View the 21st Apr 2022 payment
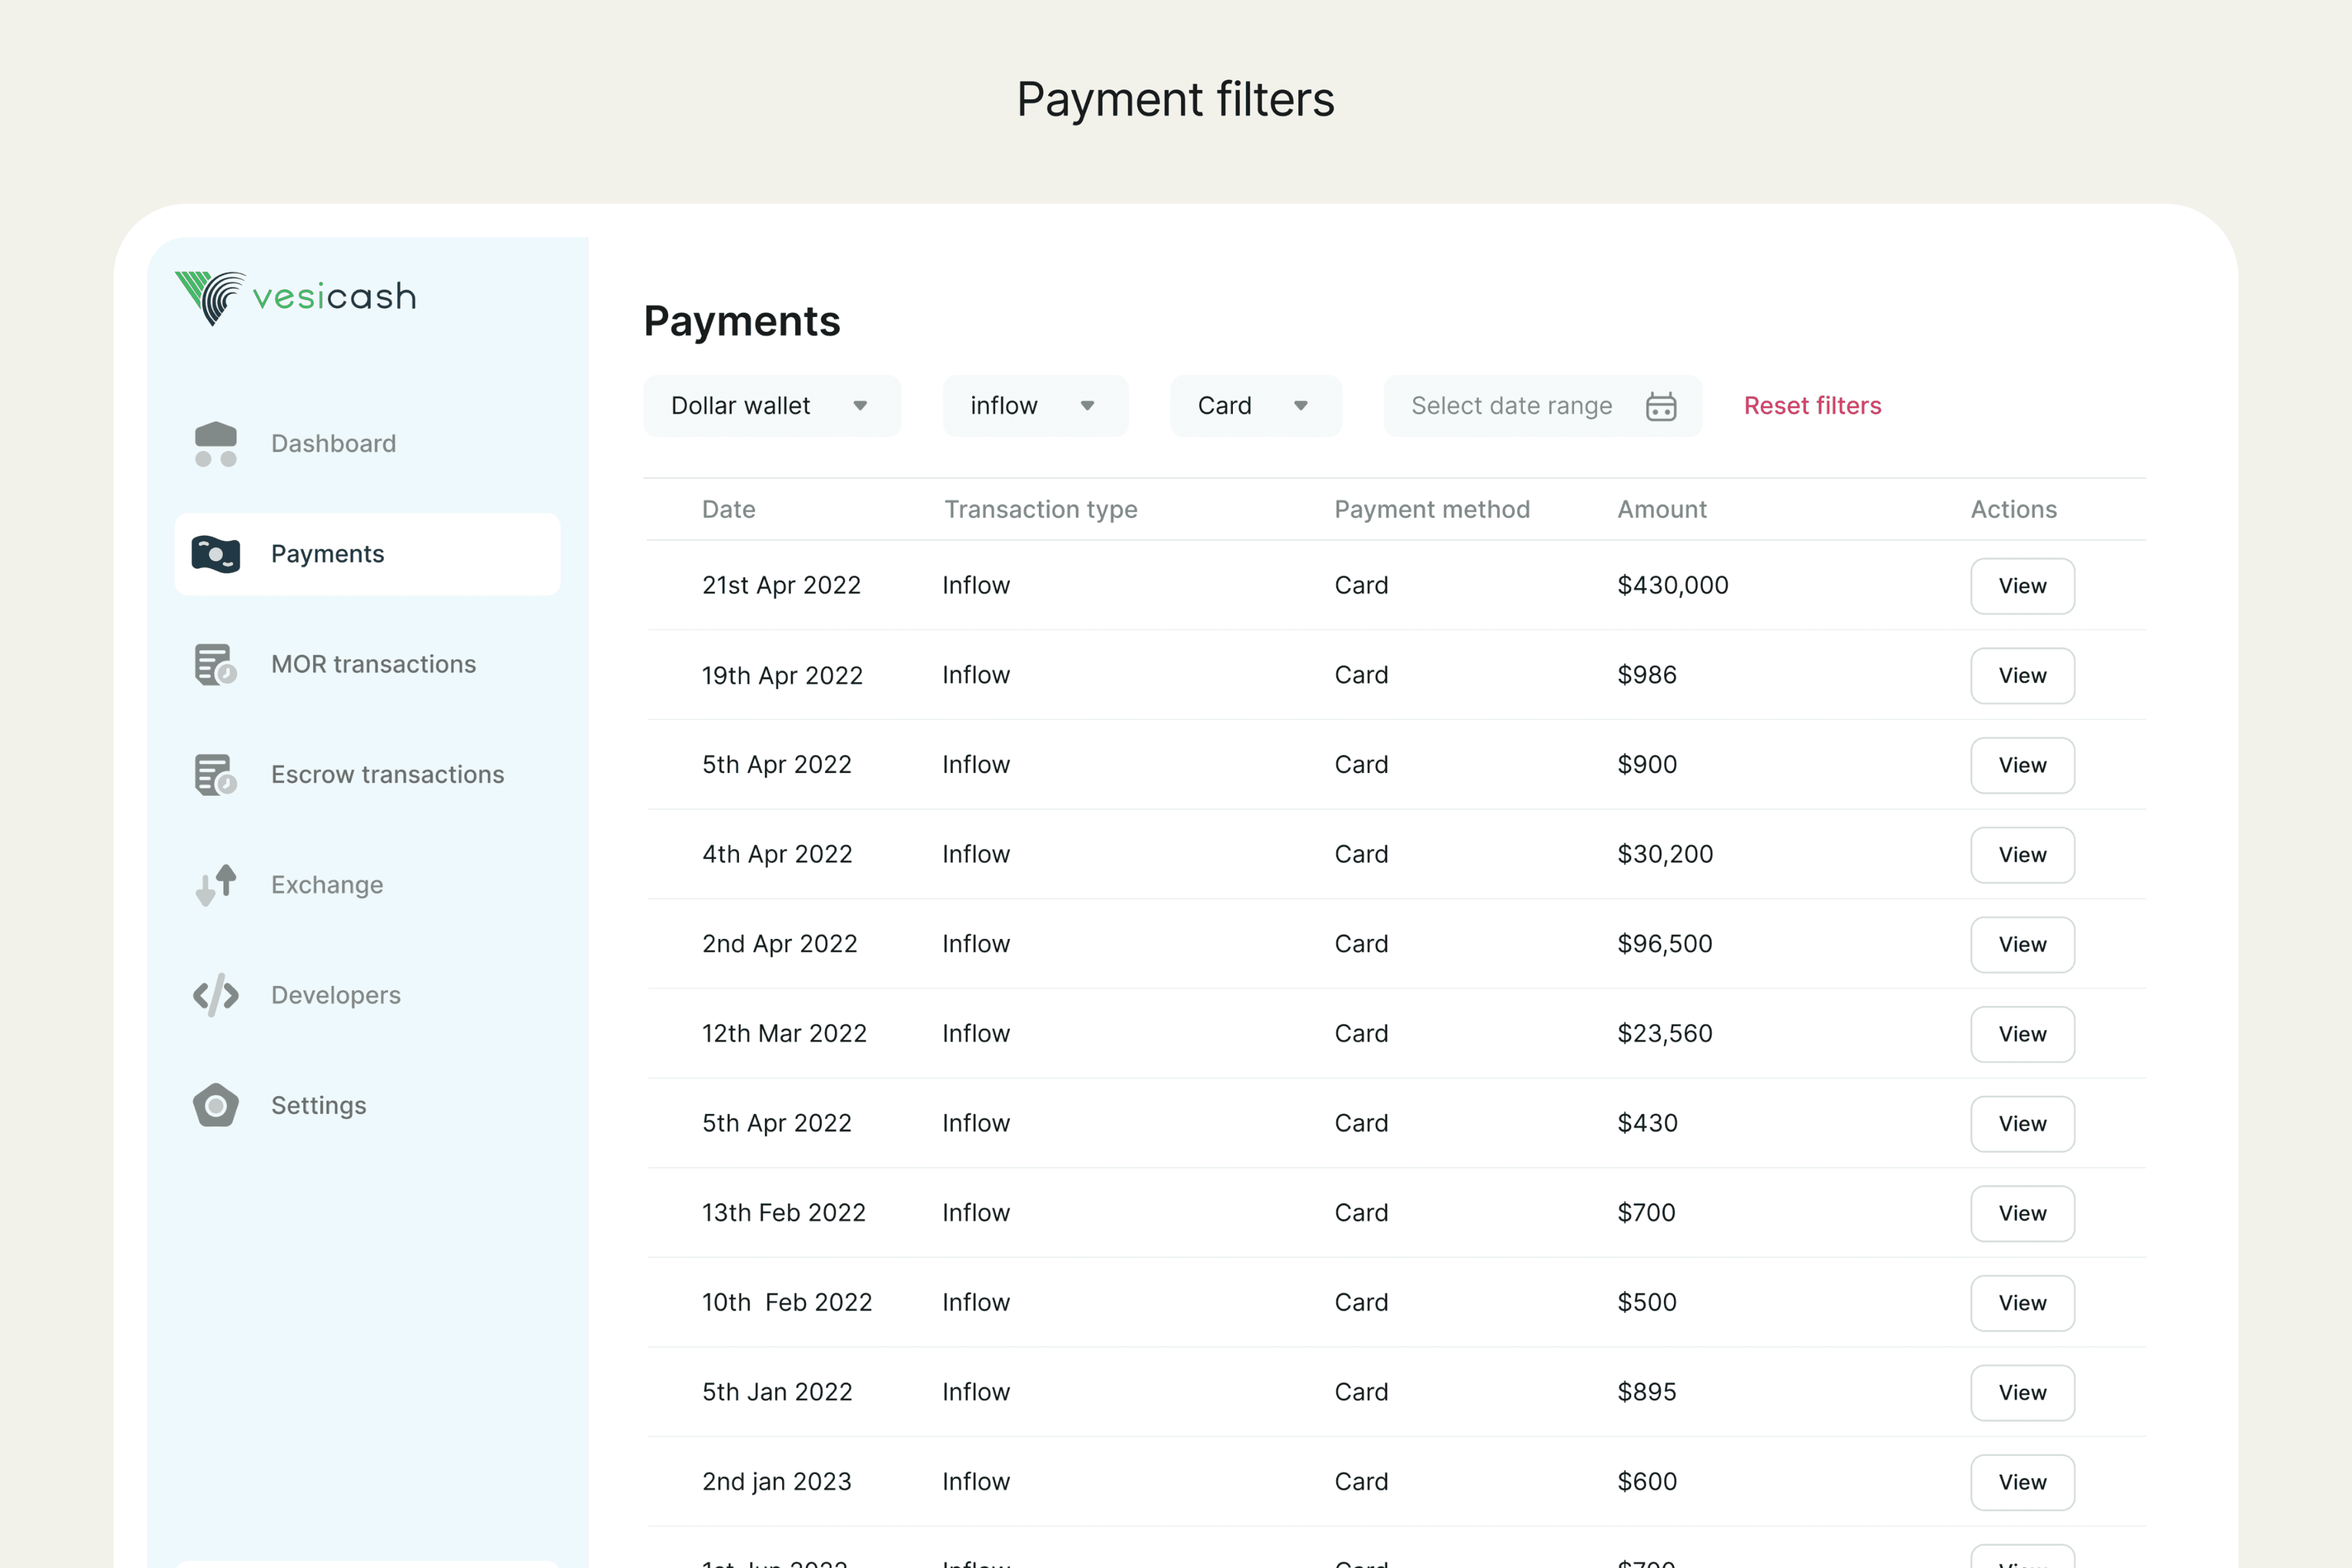Screen dimensions: 2352x1568 point(2022,586)
